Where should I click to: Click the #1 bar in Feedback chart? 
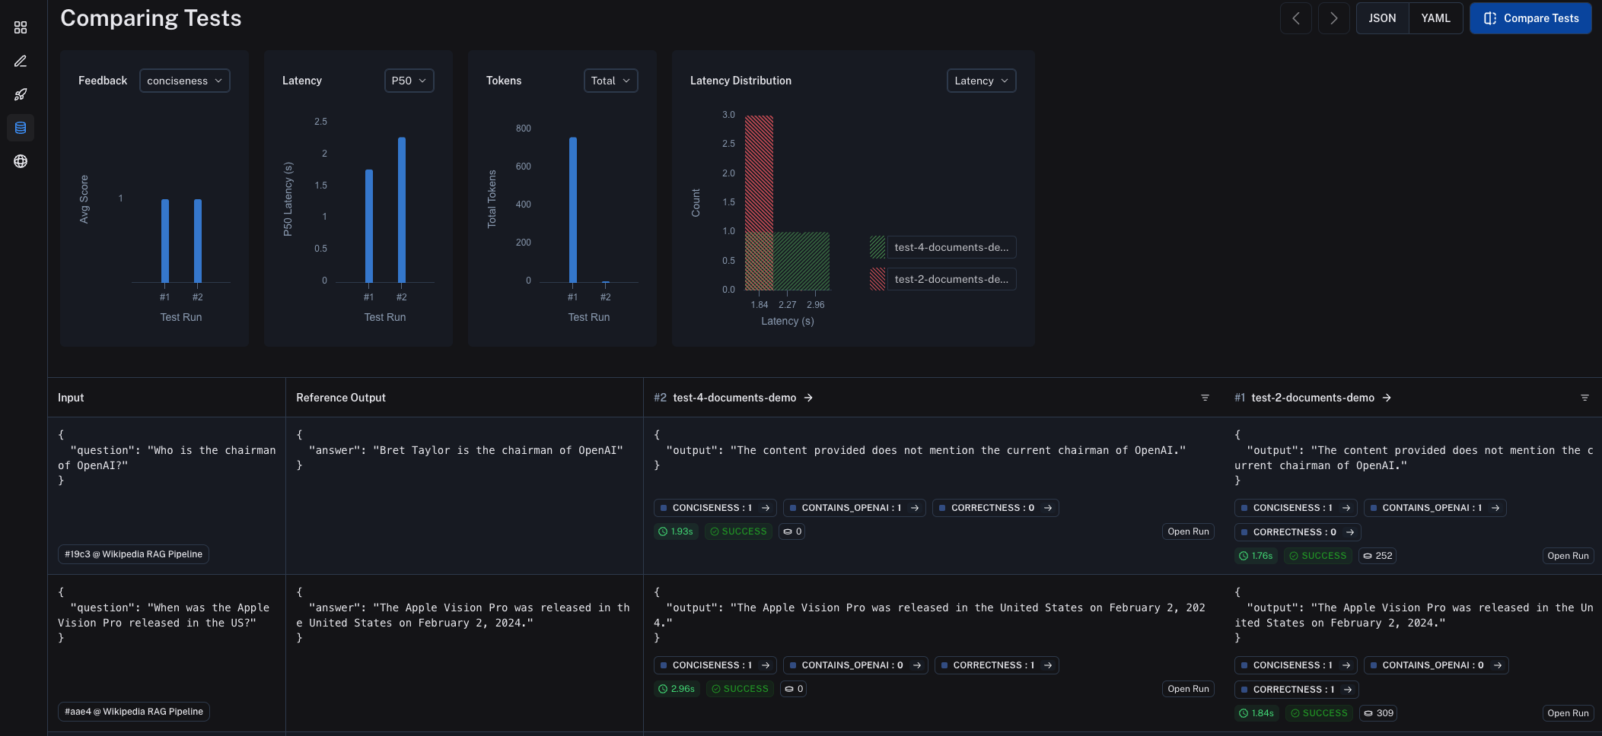tap(165, 241)
